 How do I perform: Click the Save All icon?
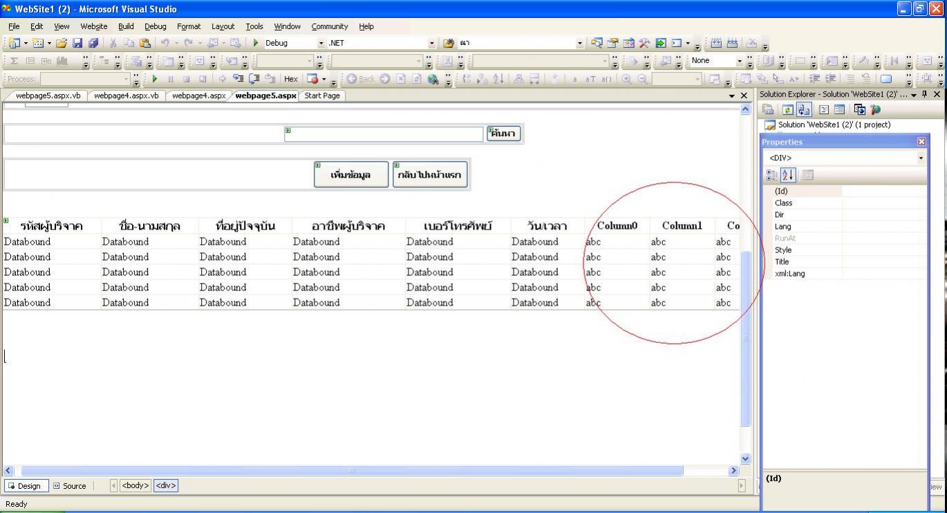click(93, 43)
